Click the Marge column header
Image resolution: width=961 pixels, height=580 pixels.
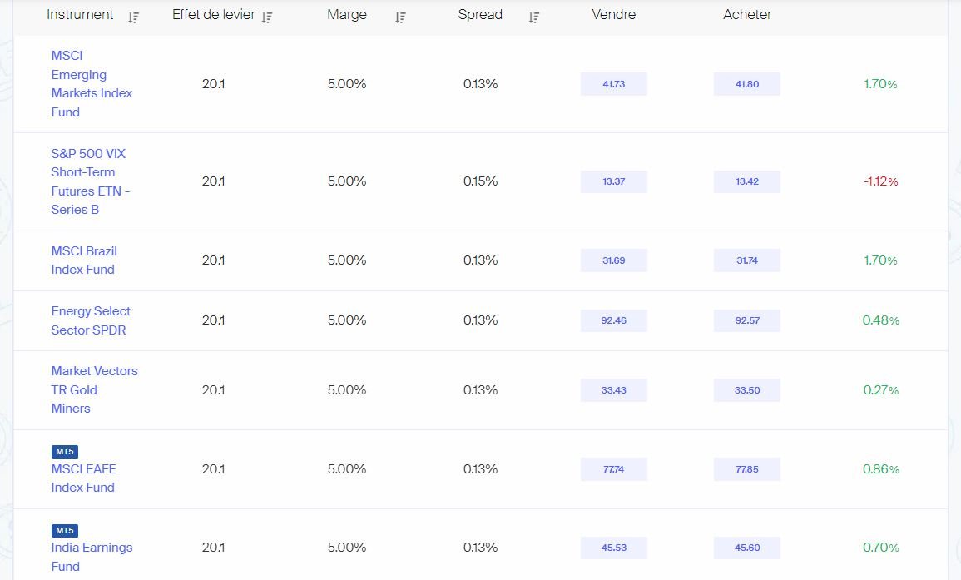(x=347, y=15)
